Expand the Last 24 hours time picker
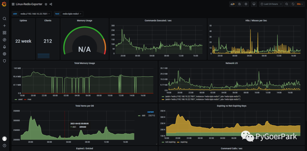This screenshot has width=307, height=151. pyautogui.click(x=271, y=4)
